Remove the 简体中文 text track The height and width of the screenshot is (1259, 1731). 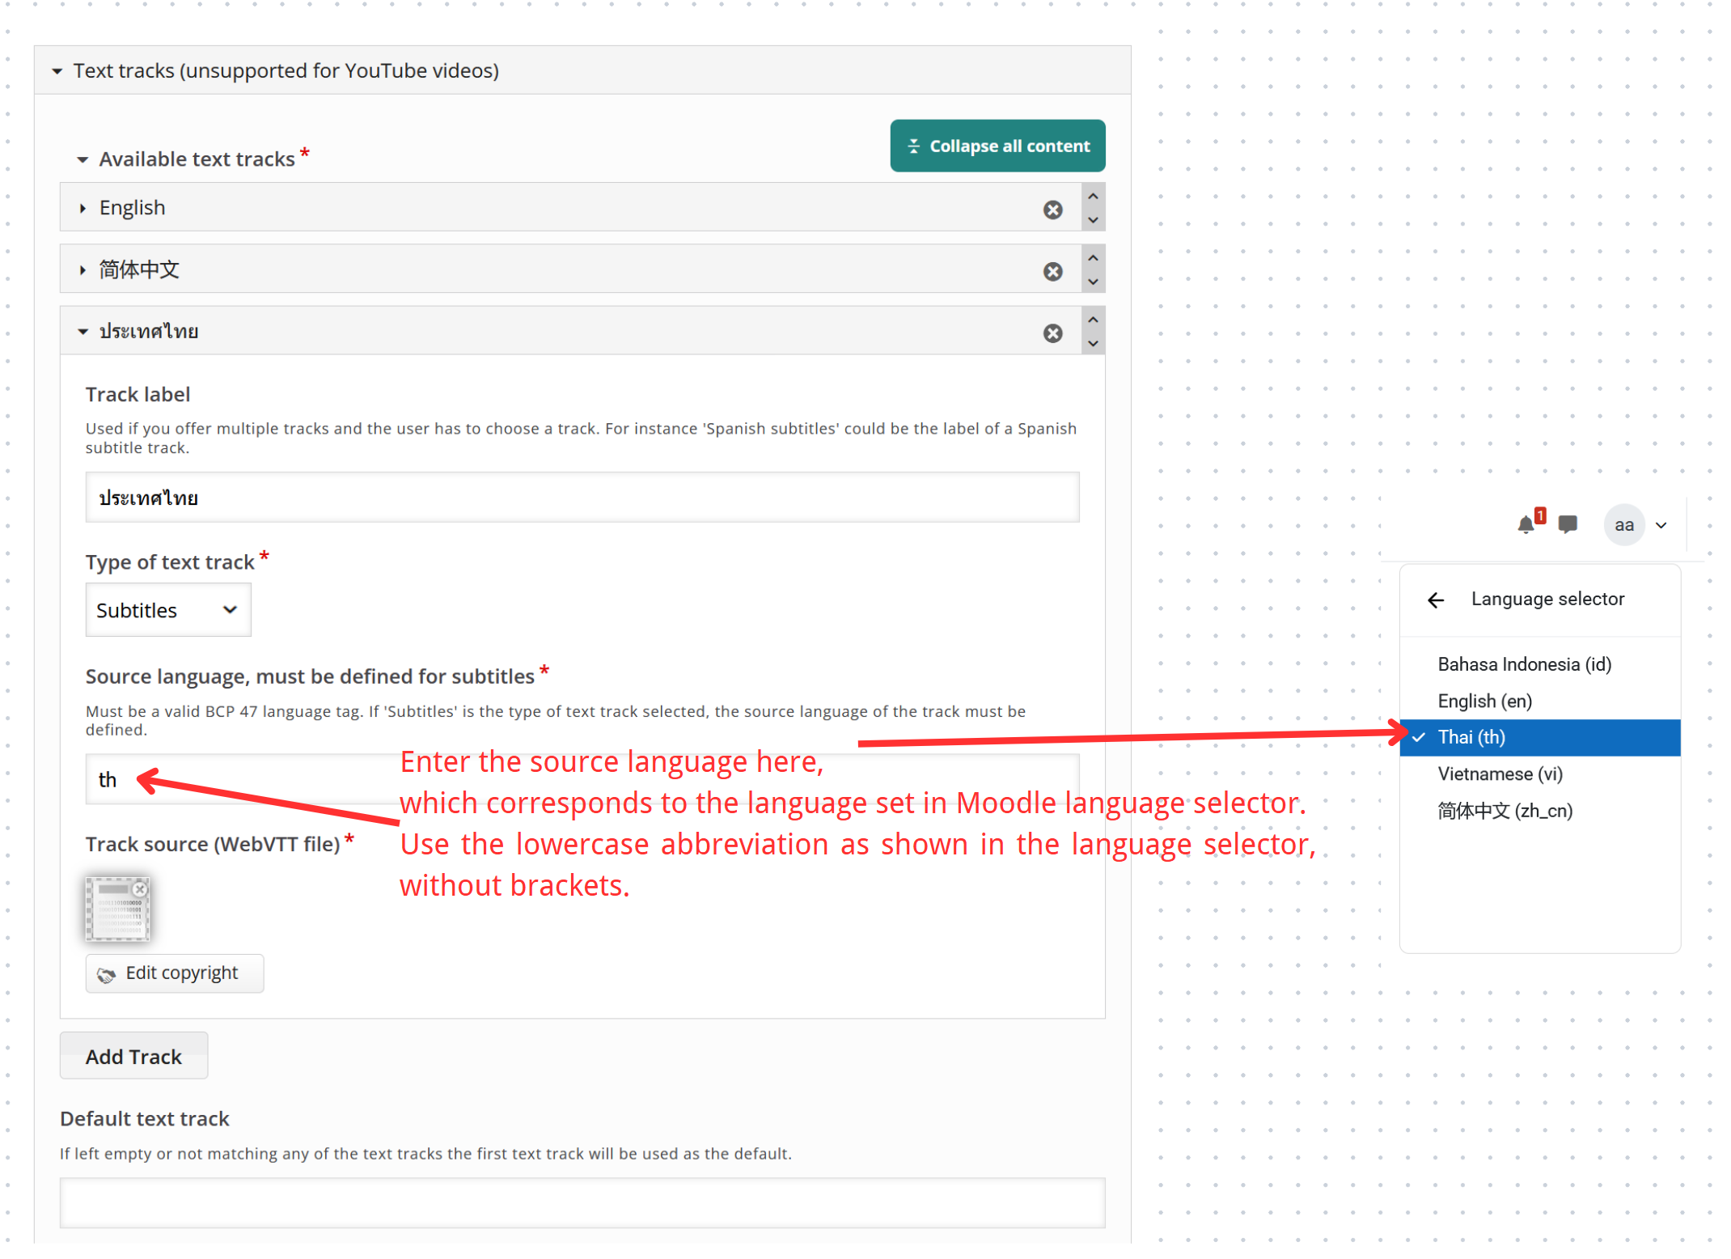[x=1052, y=272]
